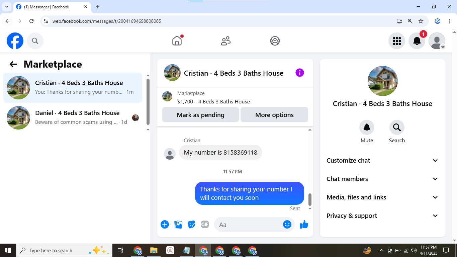This screenshot has height=257, width=457.
Task: Open the Friends icon in top navigation
Action: pos(226,41)
